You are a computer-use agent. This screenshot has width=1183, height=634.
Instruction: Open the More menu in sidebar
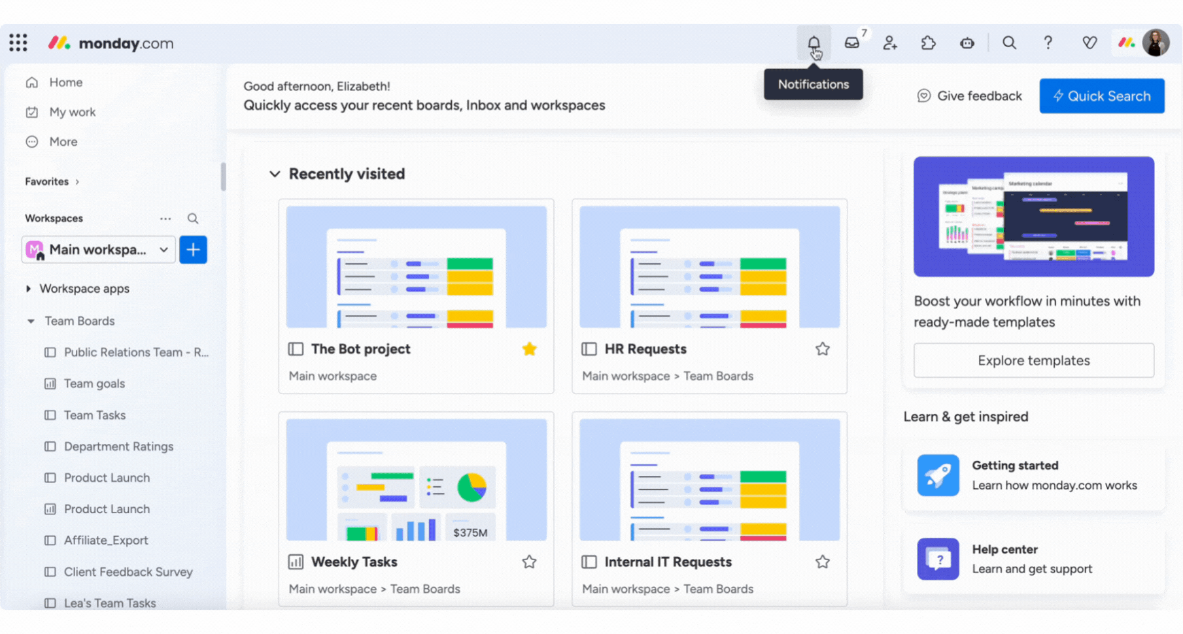[x=63, y=142]
